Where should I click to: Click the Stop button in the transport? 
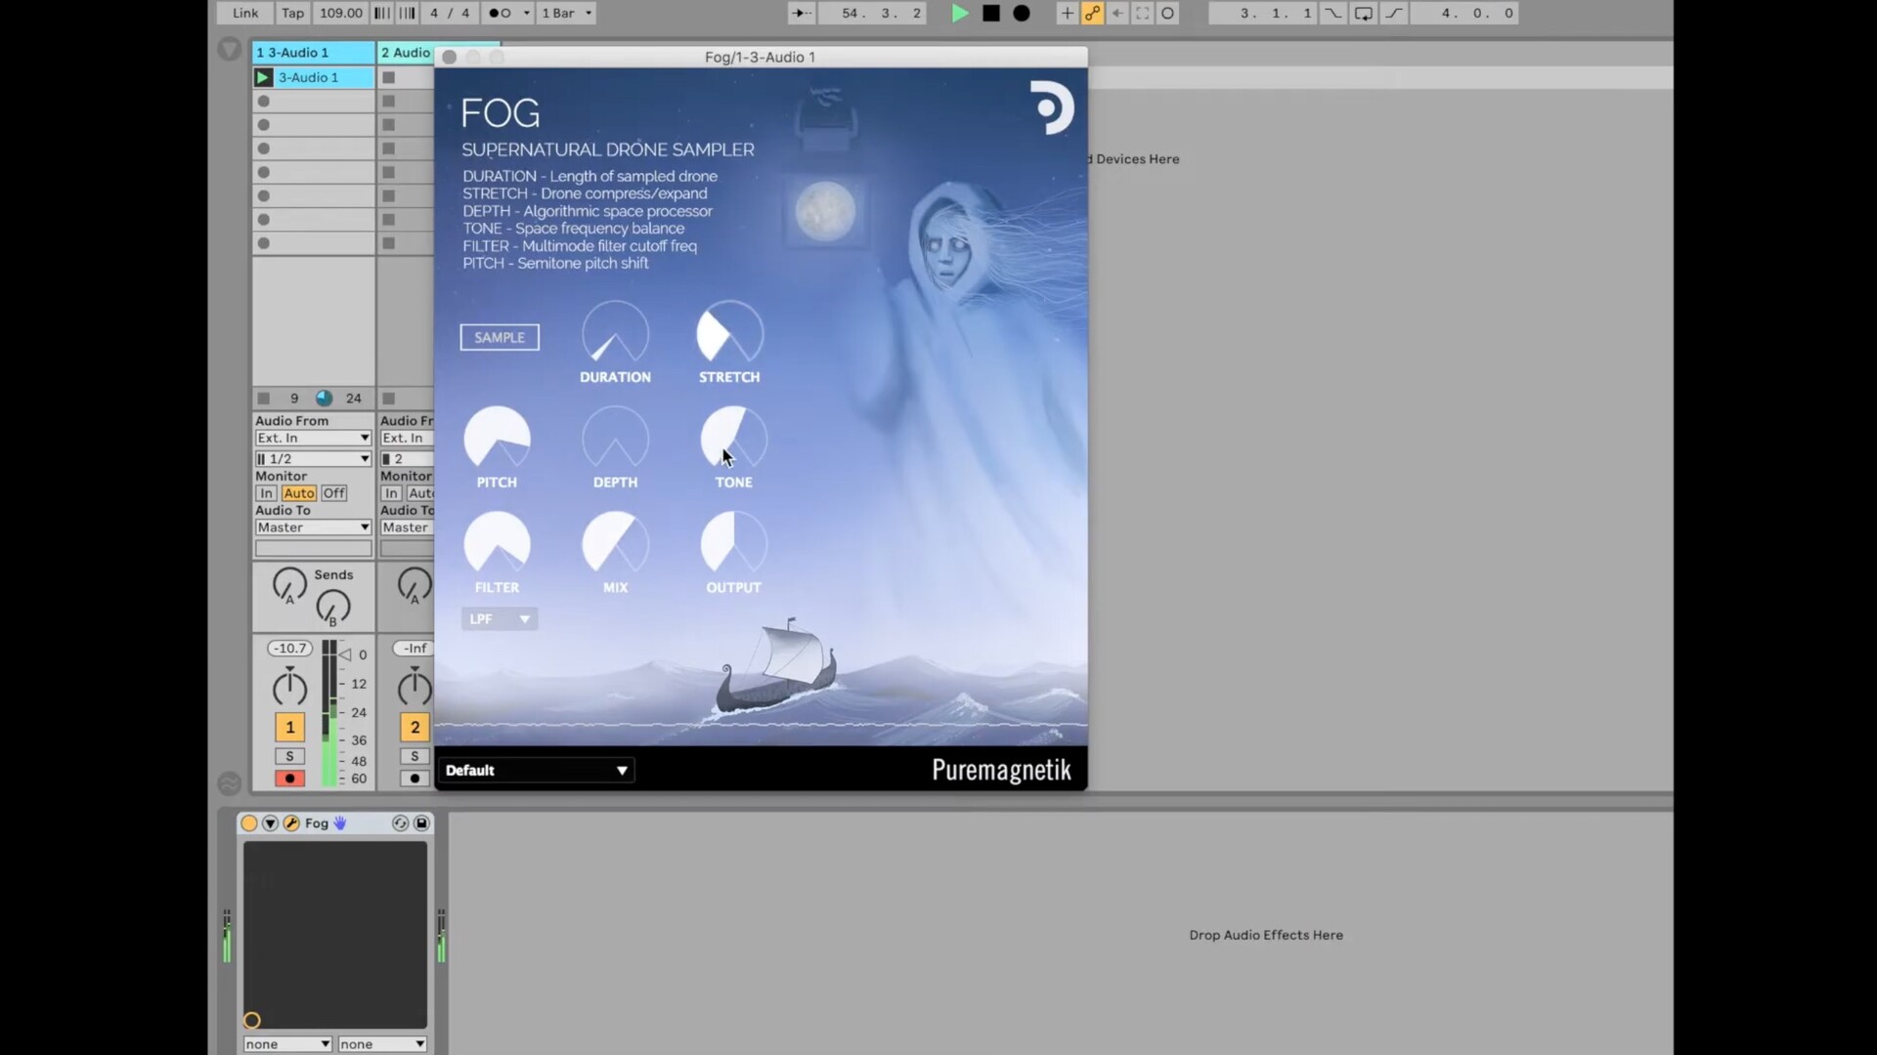(990, 13)
